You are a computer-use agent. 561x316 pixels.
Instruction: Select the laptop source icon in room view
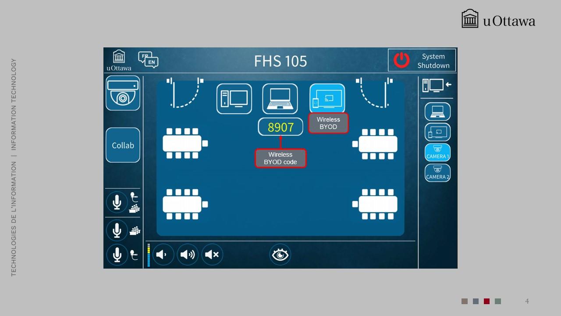(x=280, y=99)
